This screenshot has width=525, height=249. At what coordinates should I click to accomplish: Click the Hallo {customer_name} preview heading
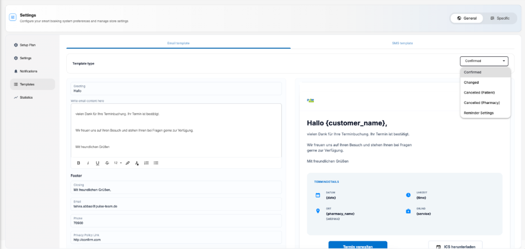pos(347,123)
